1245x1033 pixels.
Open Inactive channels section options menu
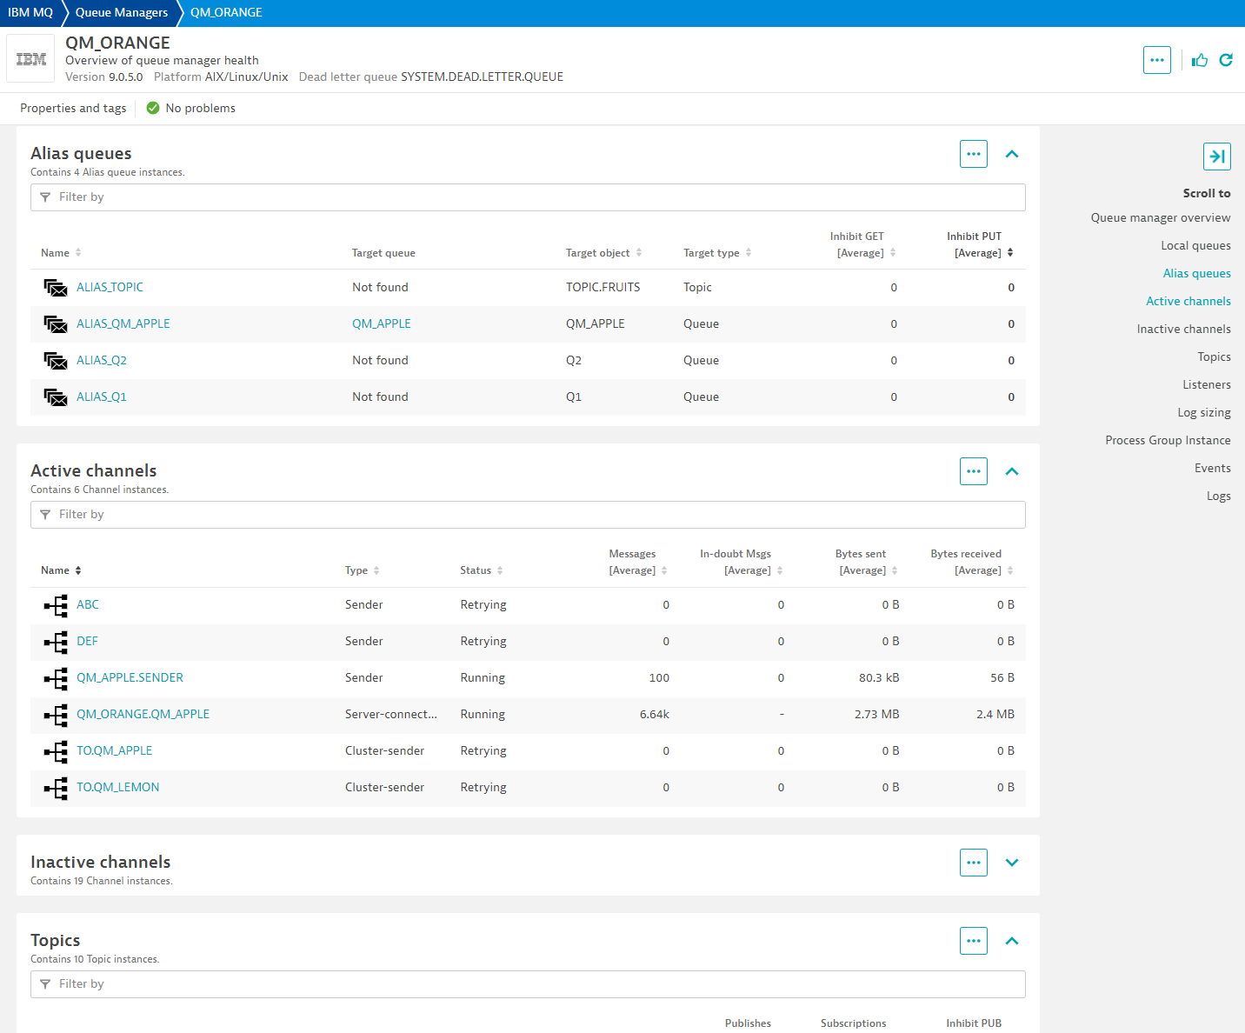coord(973,863)
